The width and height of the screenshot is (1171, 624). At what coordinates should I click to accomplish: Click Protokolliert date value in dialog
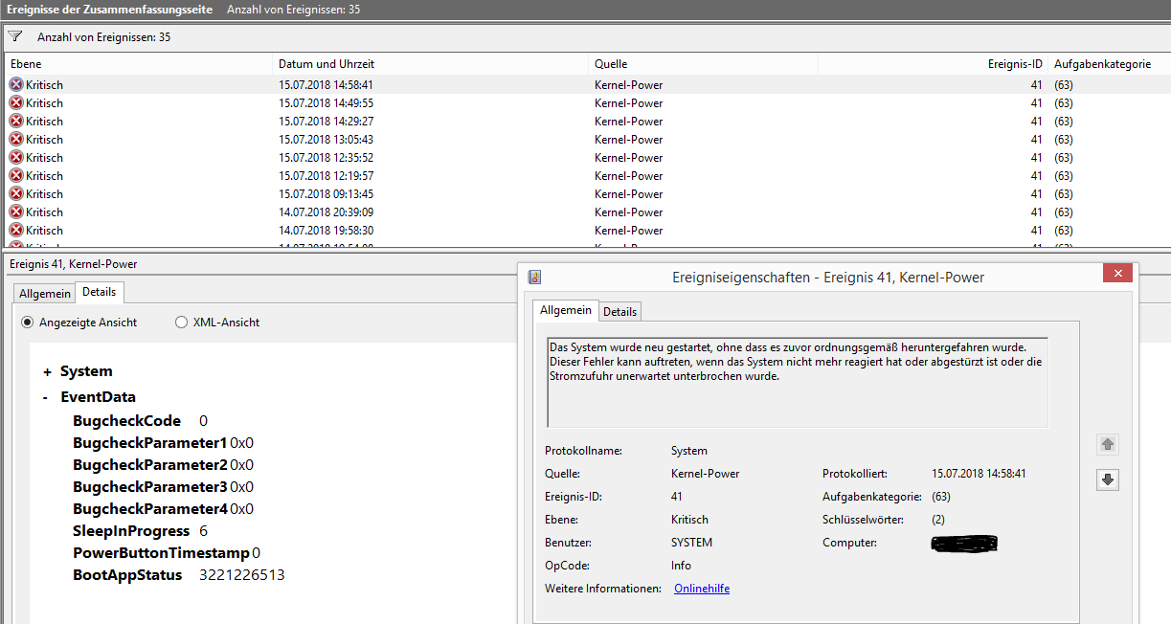(979, 474)
